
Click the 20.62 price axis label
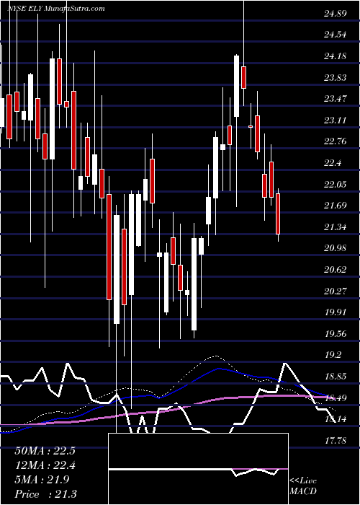point(336,270)
